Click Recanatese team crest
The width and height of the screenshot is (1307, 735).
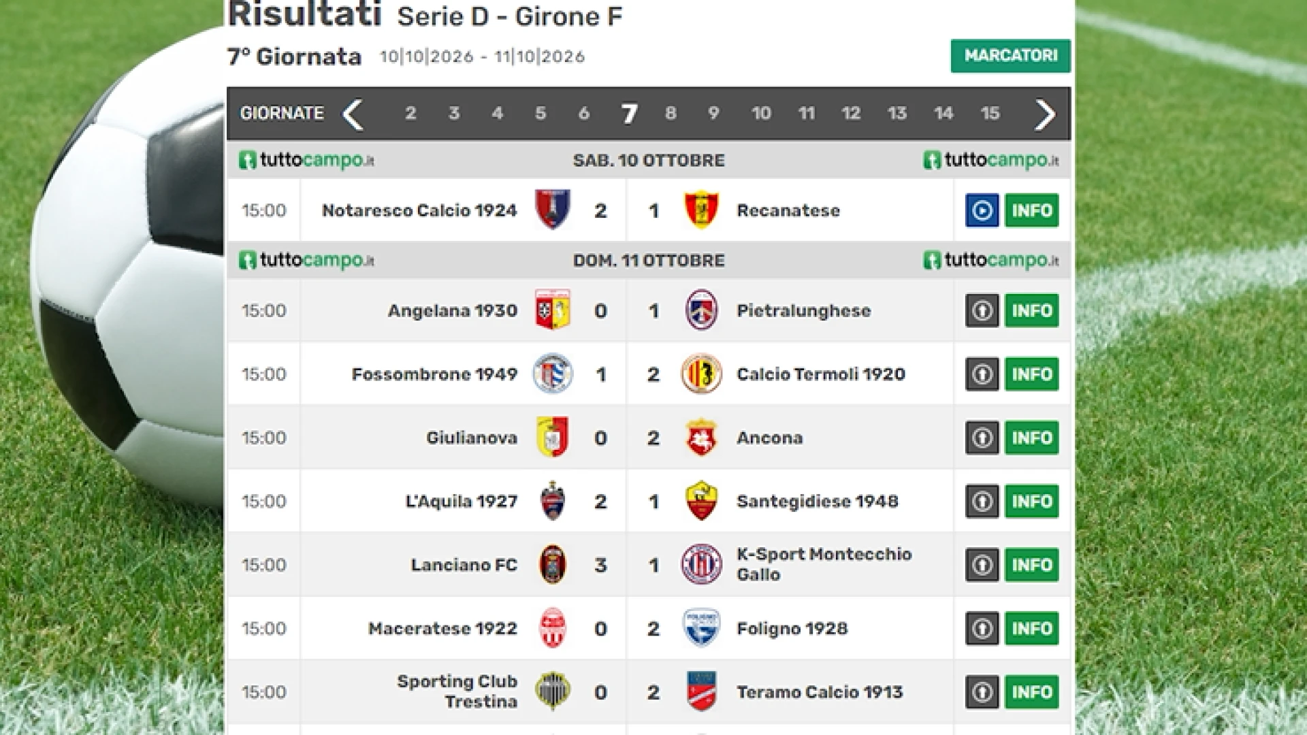pos(701,210)
